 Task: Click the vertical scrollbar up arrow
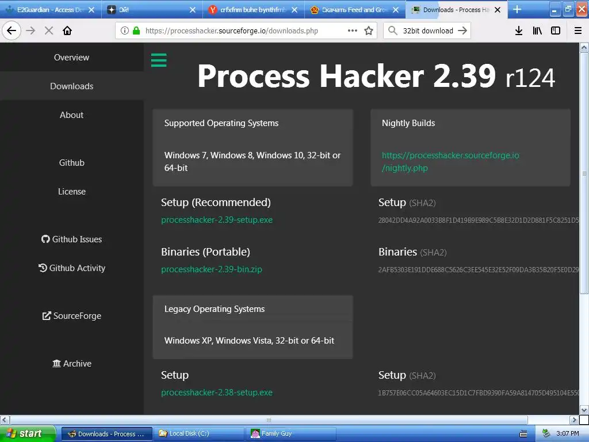tap(584, 47)
